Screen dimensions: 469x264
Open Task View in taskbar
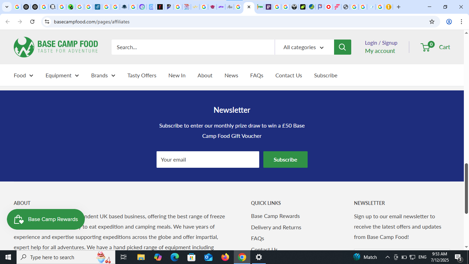(x=124, y=257)
